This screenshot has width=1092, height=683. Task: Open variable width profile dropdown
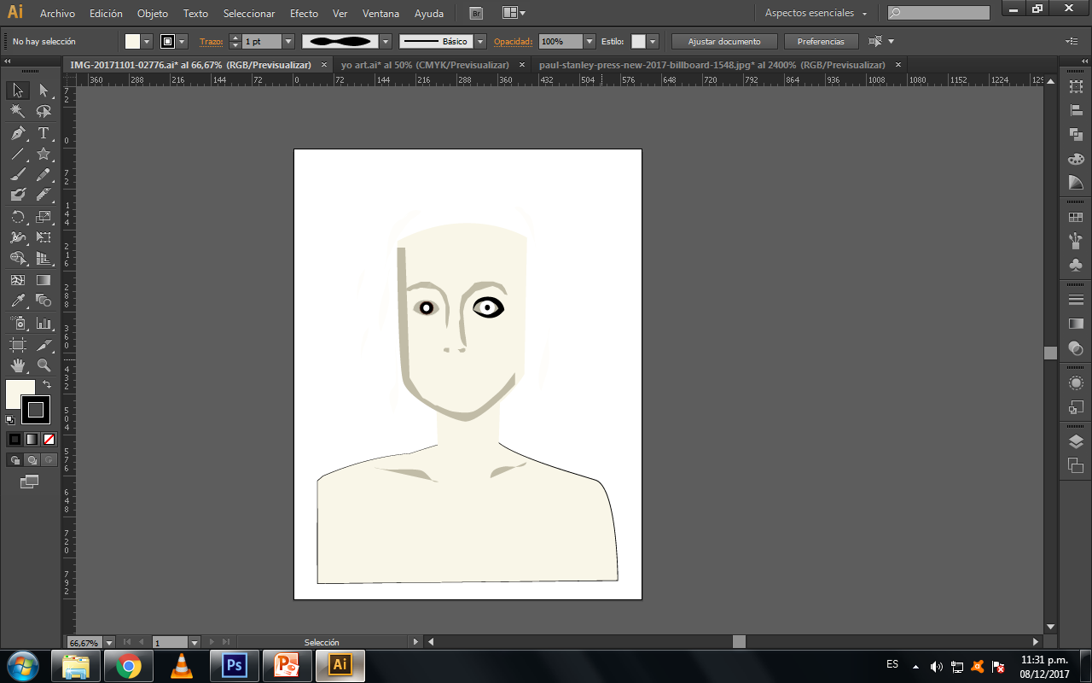tap(386, 41)
